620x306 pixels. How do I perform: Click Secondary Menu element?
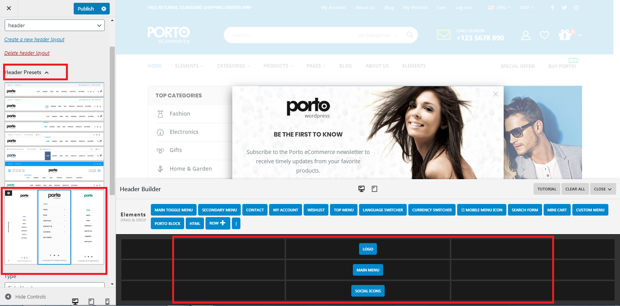point(219,210)
